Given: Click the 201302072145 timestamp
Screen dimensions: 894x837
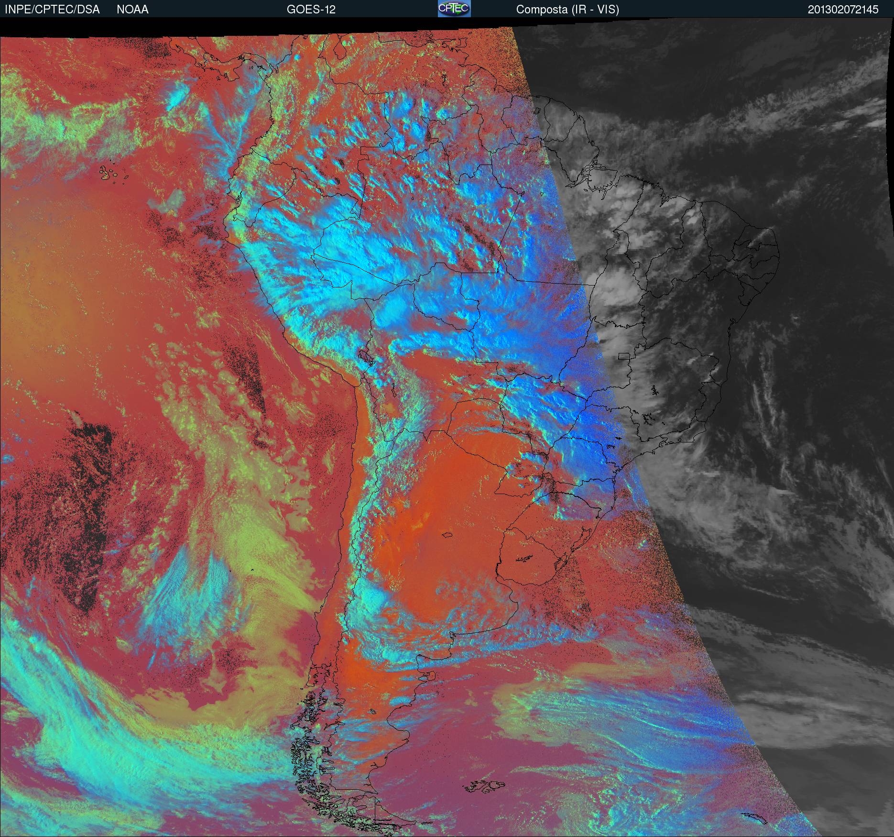Looking at the screenshot, I should click(x=843, y=10).
